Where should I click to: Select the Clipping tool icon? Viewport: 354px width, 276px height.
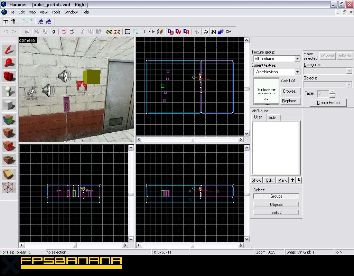point(9,174)
